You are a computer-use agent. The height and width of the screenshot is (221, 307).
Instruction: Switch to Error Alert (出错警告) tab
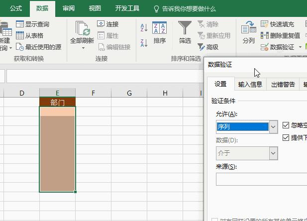pos(283,85)
